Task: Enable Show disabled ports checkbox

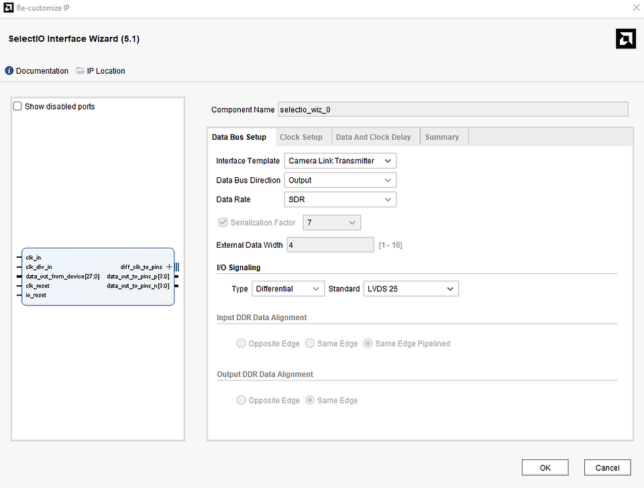Action: click(x=17, y=107)
